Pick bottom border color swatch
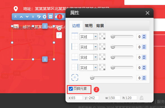The image size is (165, 108). click(x=102, y=57)
